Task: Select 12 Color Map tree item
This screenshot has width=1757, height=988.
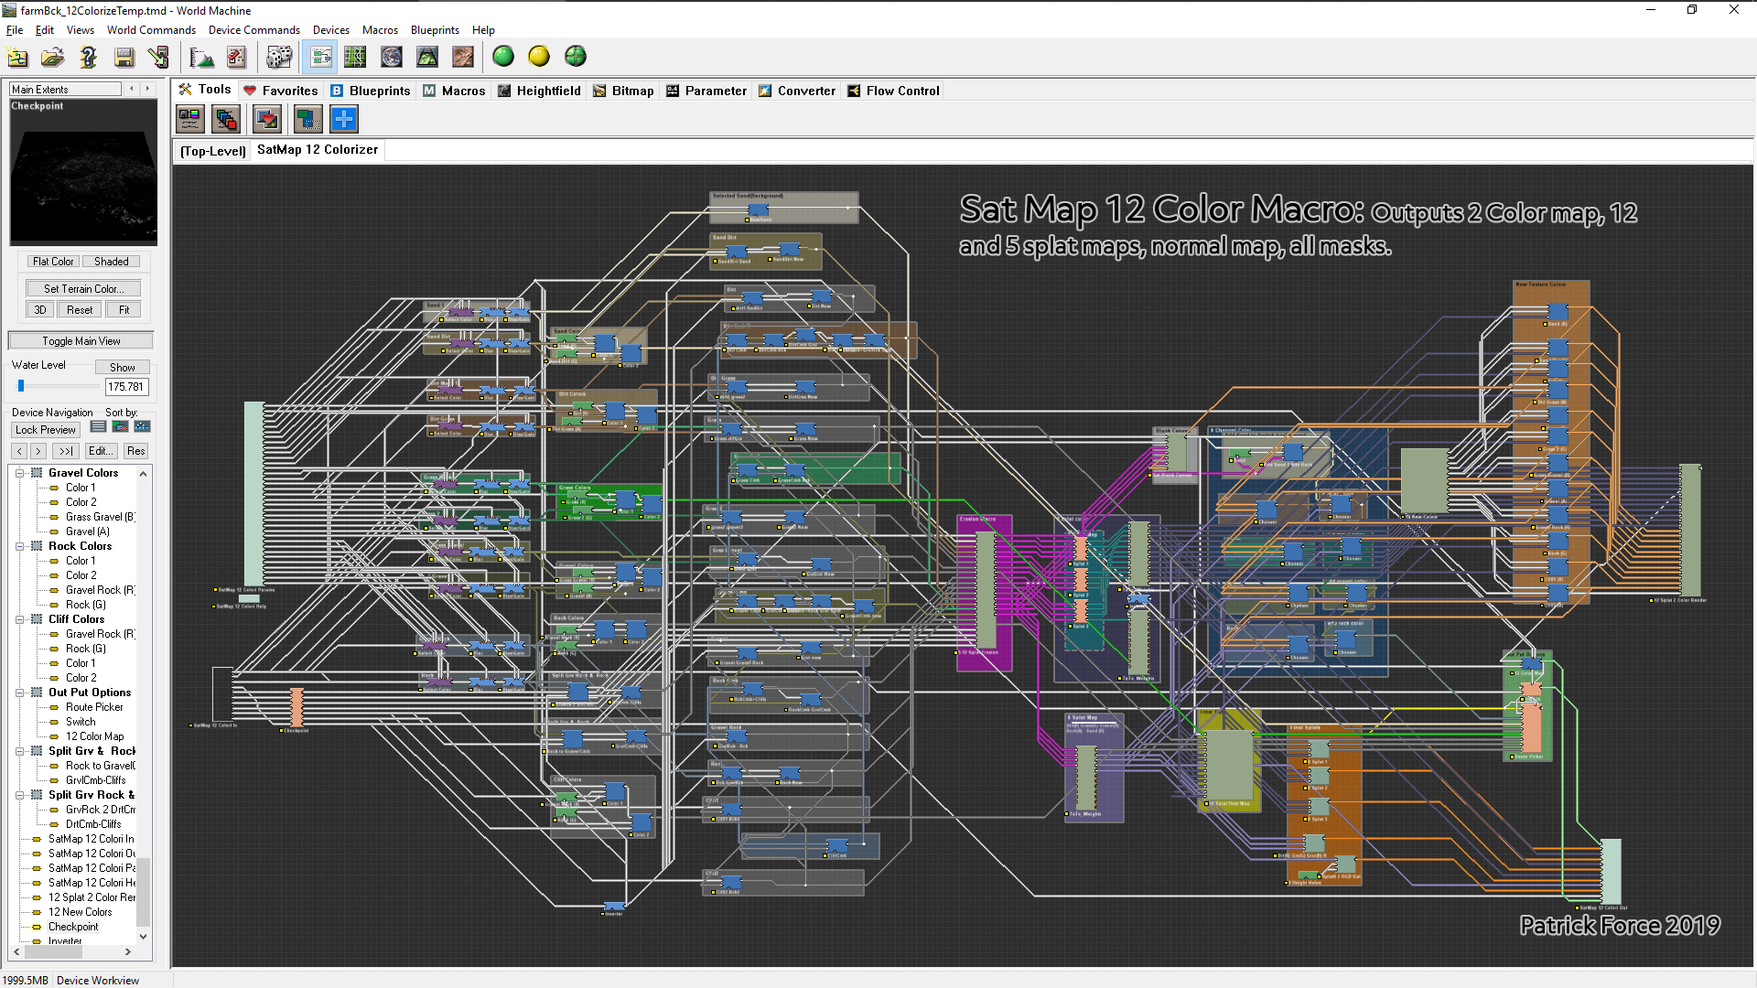Action: tap(94, 736)
